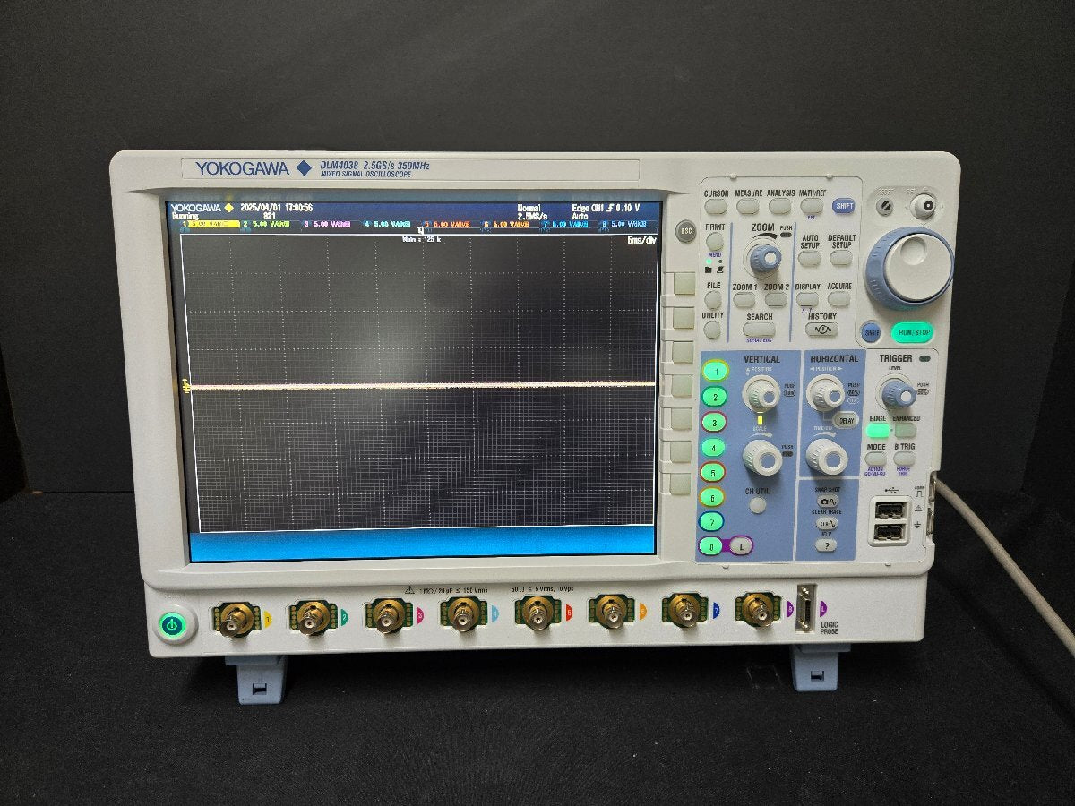Click the RESET button left of SET
Screen dimensions: 1075x806
885,207
